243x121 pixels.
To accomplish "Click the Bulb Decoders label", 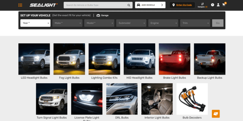I will 192,118.
